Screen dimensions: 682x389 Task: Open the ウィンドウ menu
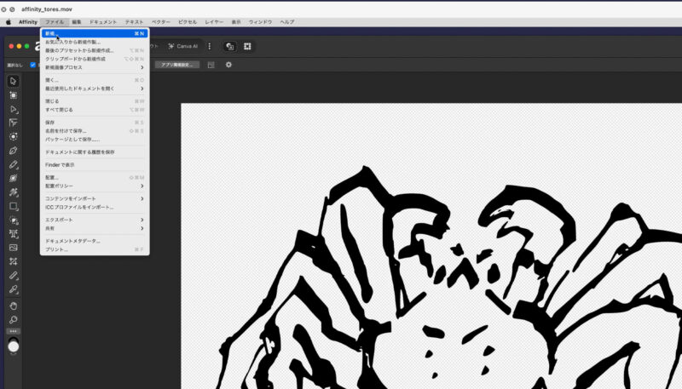pyautogui.click(x=261, y=22)
